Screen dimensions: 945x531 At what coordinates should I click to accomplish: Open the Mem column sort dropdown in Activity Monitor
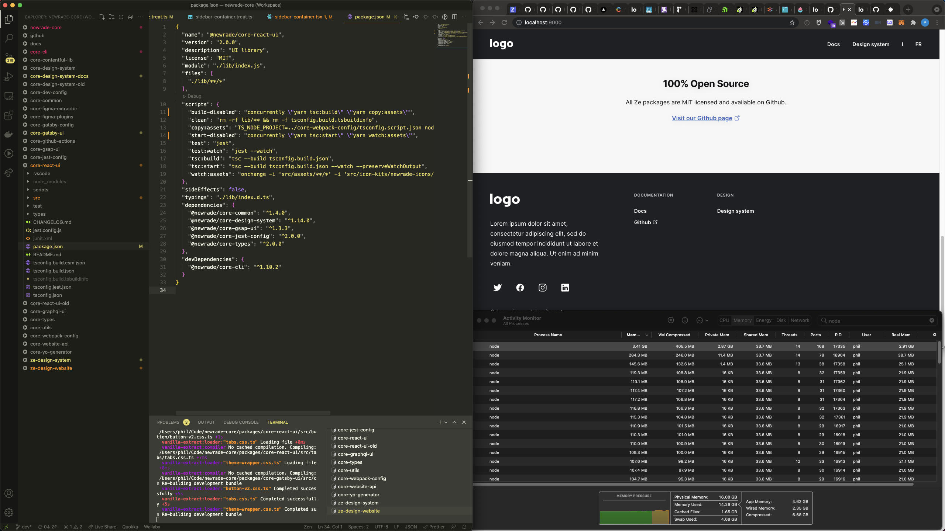647,335
